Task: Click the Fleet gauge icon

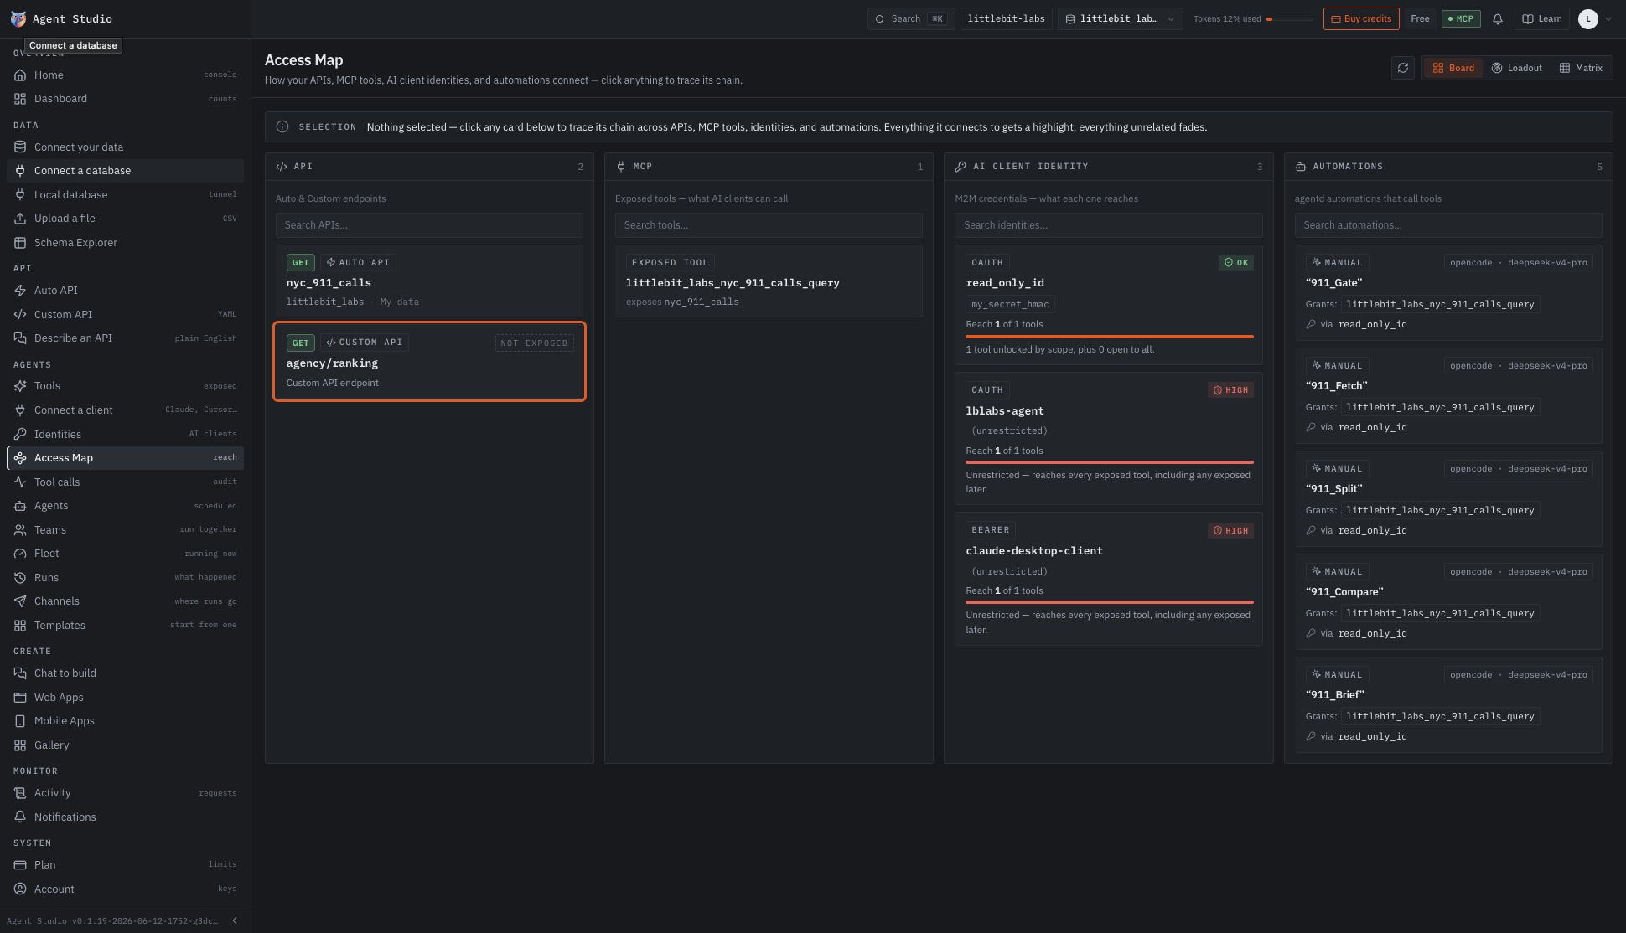Action: (x=20, y=554)
